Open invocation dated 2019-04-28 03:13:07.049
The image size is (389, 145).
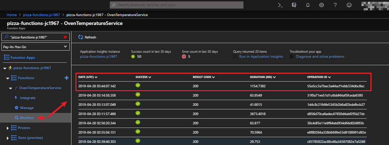pos(97,104)
